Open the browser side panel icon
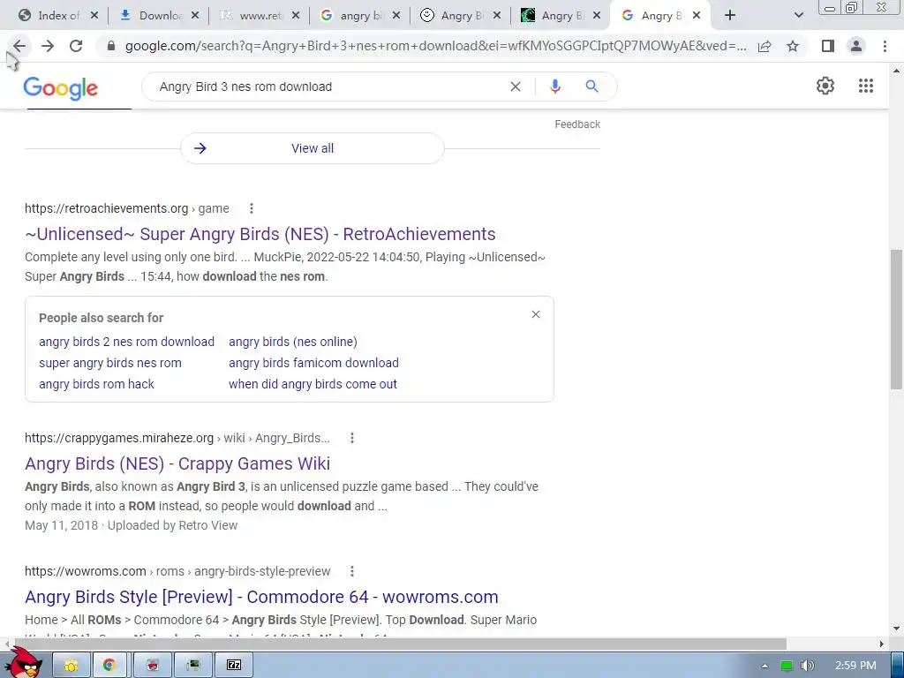This screenshot has height=678, width=904. (828, 46)
